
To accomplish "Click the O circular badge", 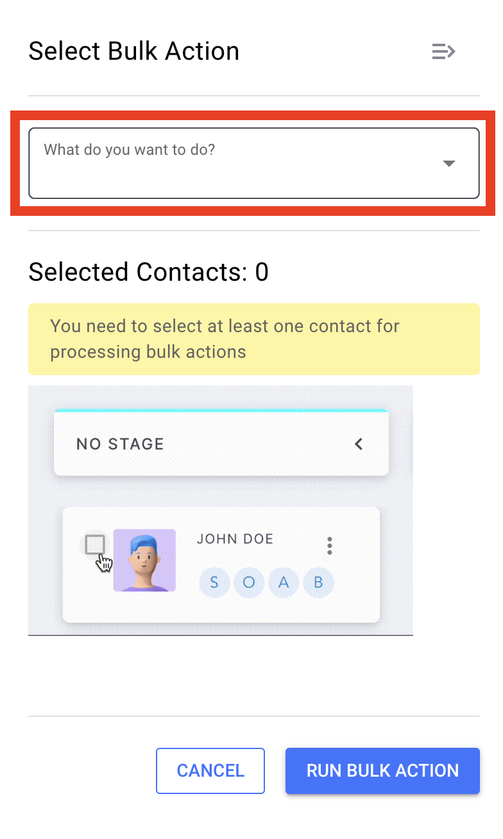I will [x=249, y=583].
